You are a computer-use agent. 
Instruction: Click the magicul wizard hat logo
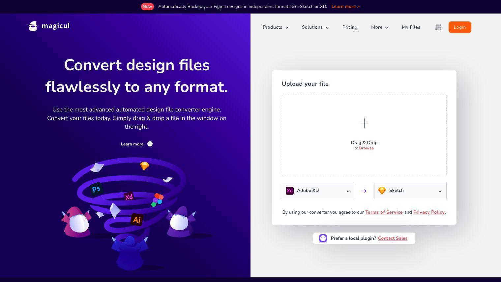click(33, 26)
